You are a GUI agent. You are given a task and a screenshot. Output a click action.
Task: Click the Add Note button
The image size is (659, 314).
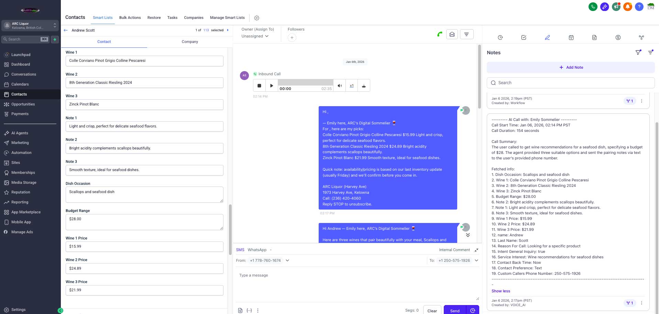[571, 67]
